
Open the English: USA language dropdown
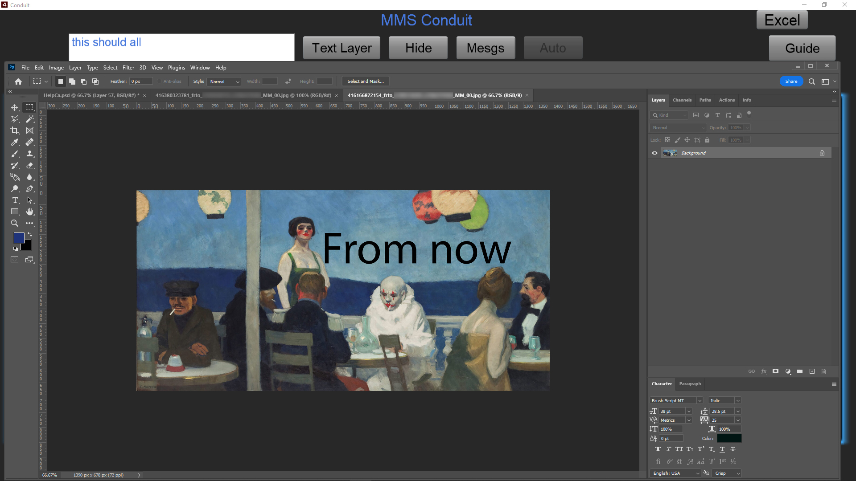[676, 473]
